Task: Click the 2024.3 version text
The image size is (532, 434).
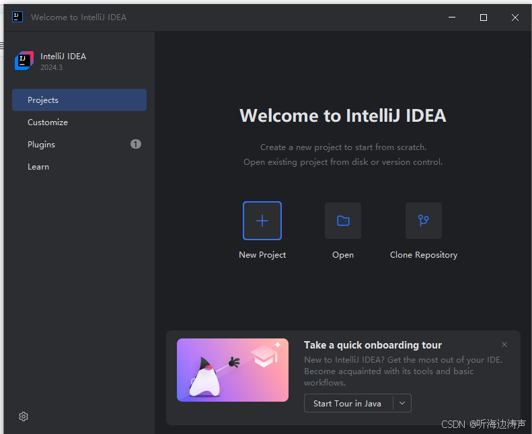Action: (52, 67)
